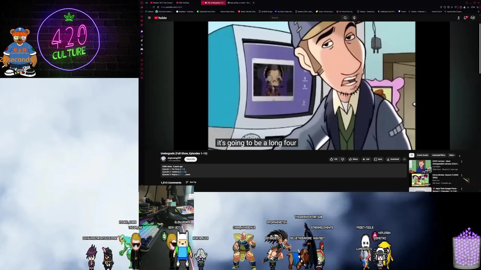481x270 pixels.
Task: Like the Undergrads video (15K)
Action: 334,159
